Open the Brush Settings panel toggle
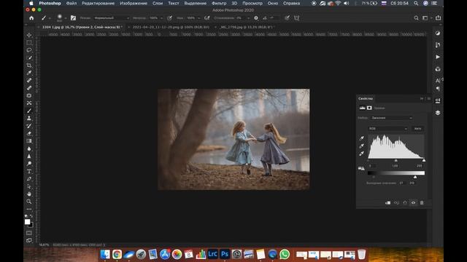 point(73,17)
